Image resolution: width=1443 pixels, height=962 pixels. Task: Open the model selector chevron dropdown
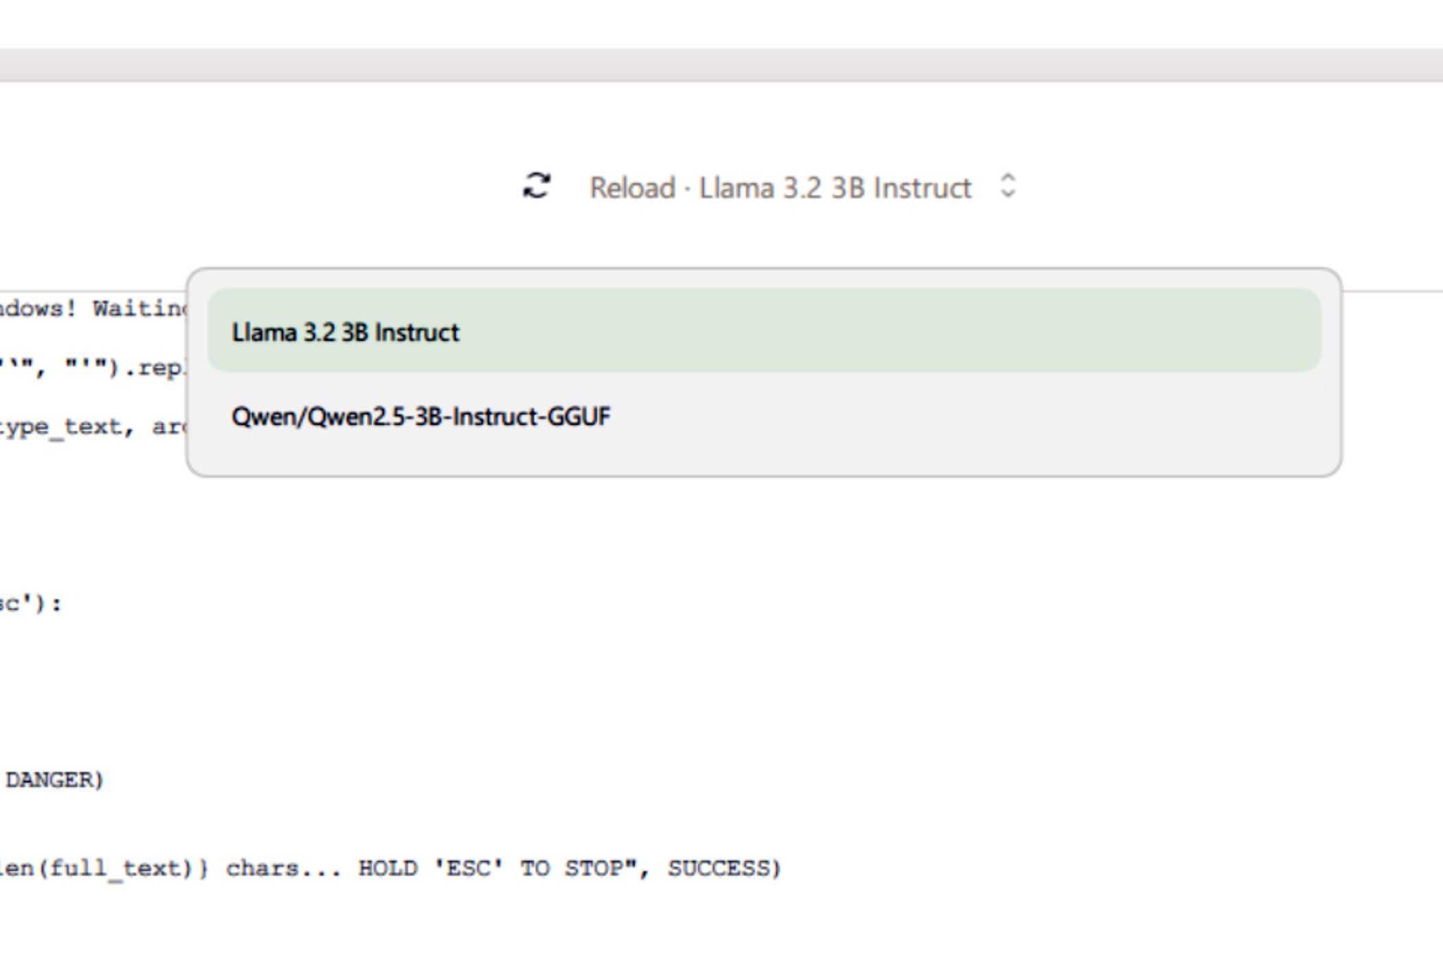pos(1008,186)
